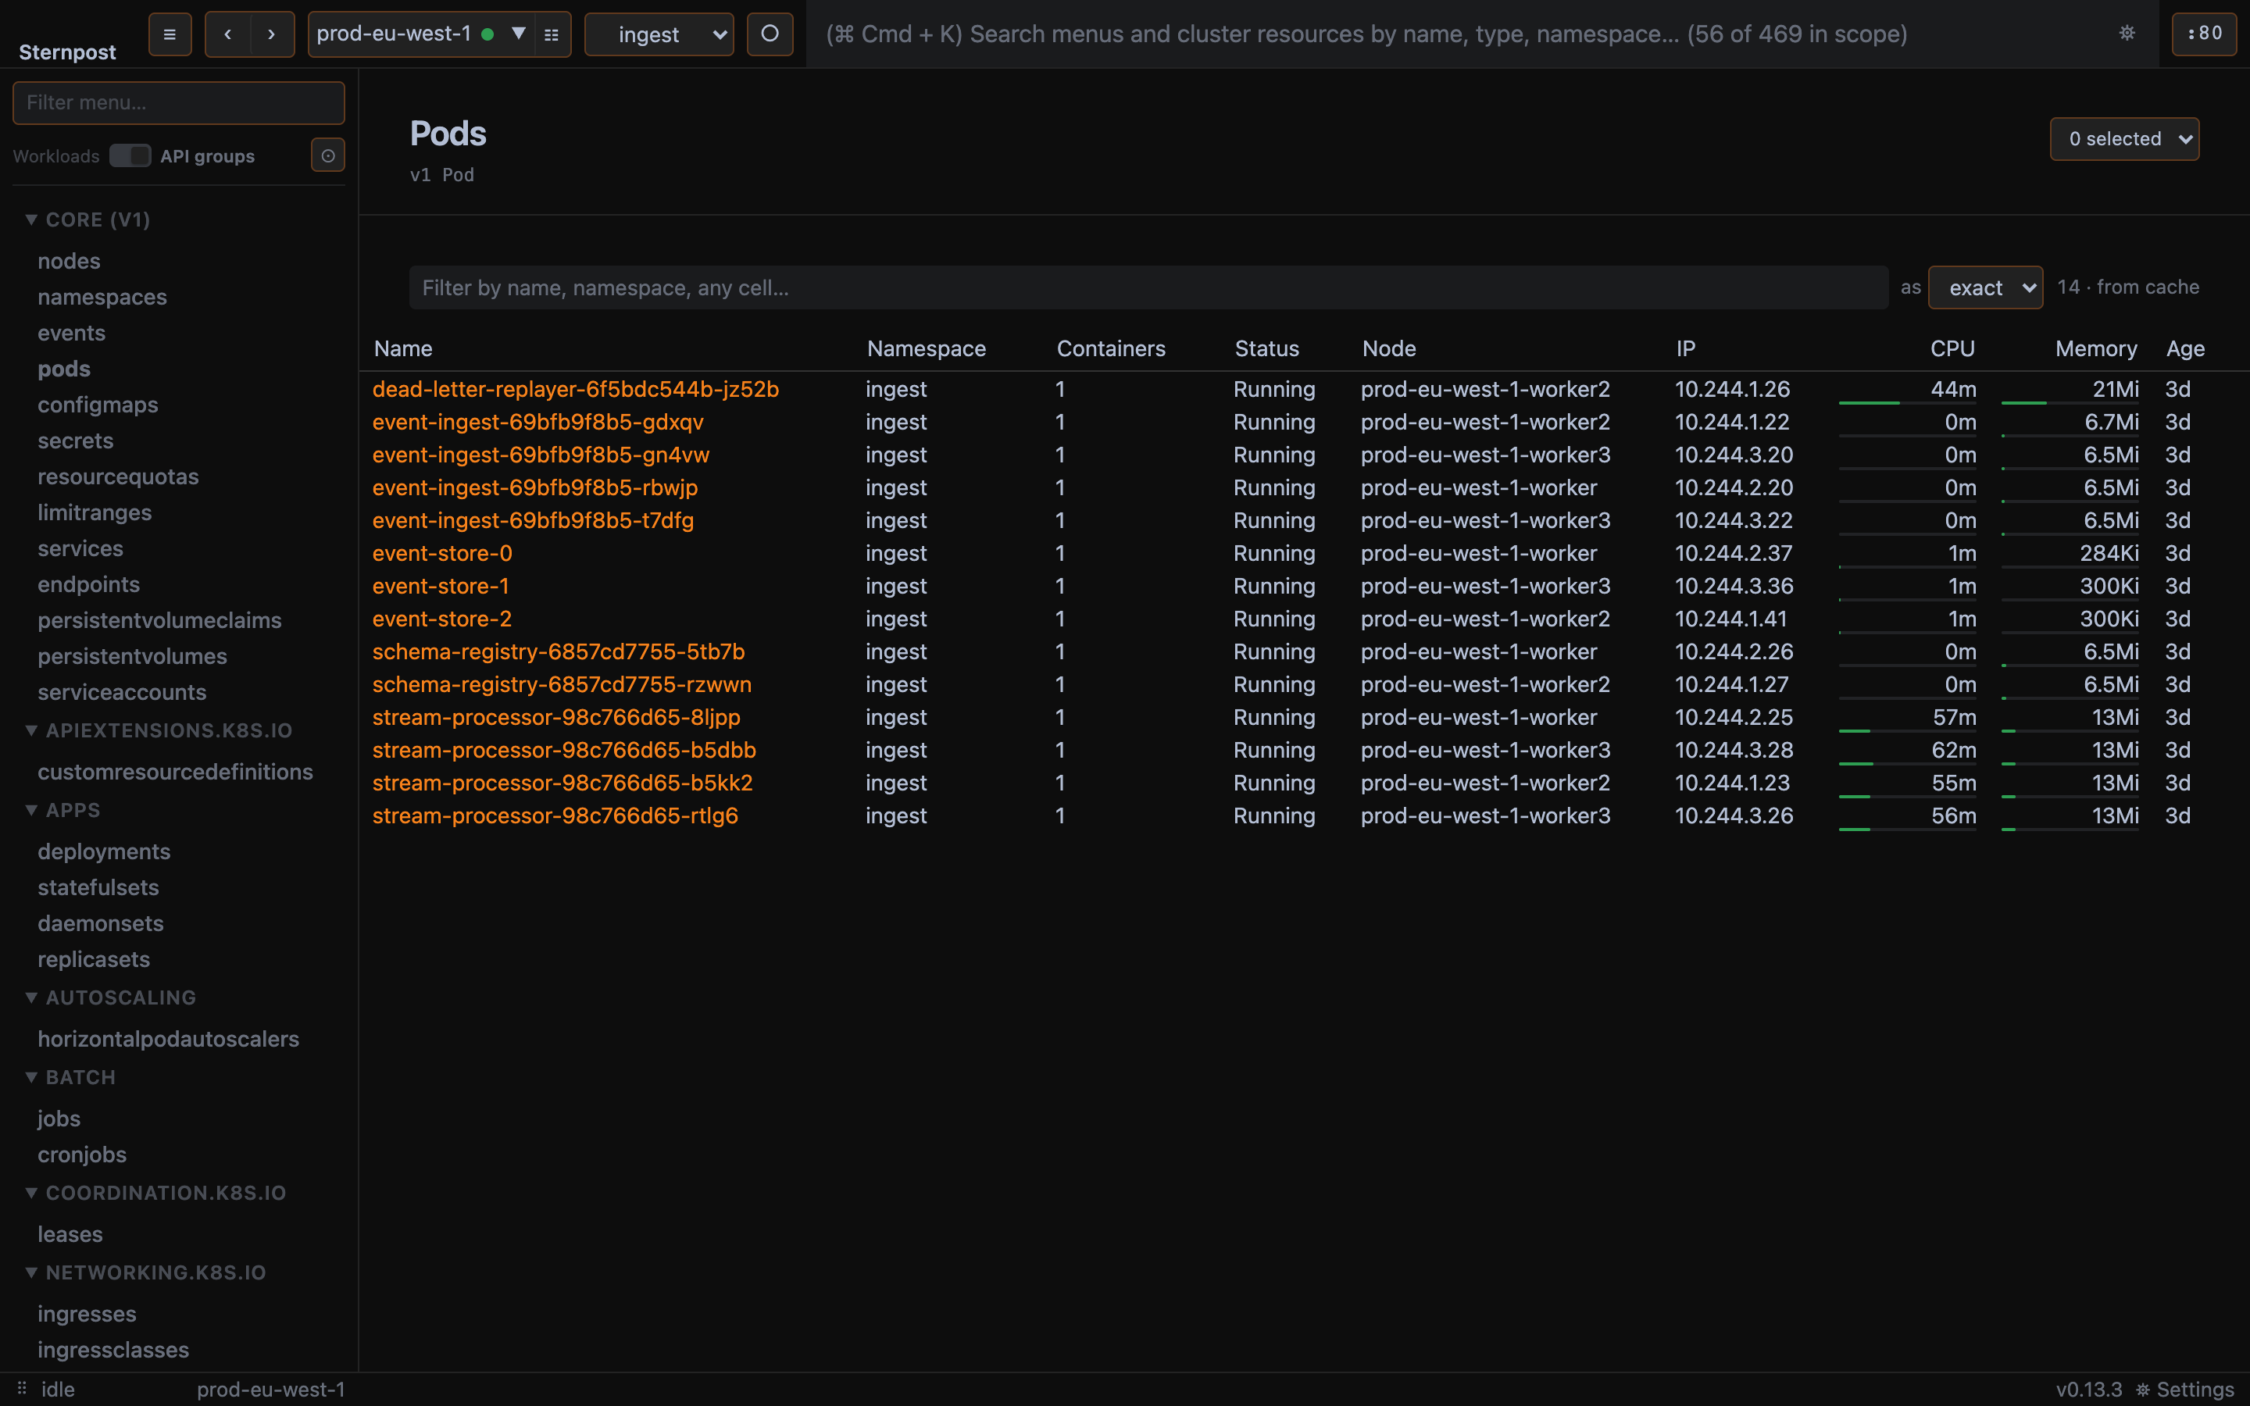Toggle the theme sun icon

click(2127, 34)
